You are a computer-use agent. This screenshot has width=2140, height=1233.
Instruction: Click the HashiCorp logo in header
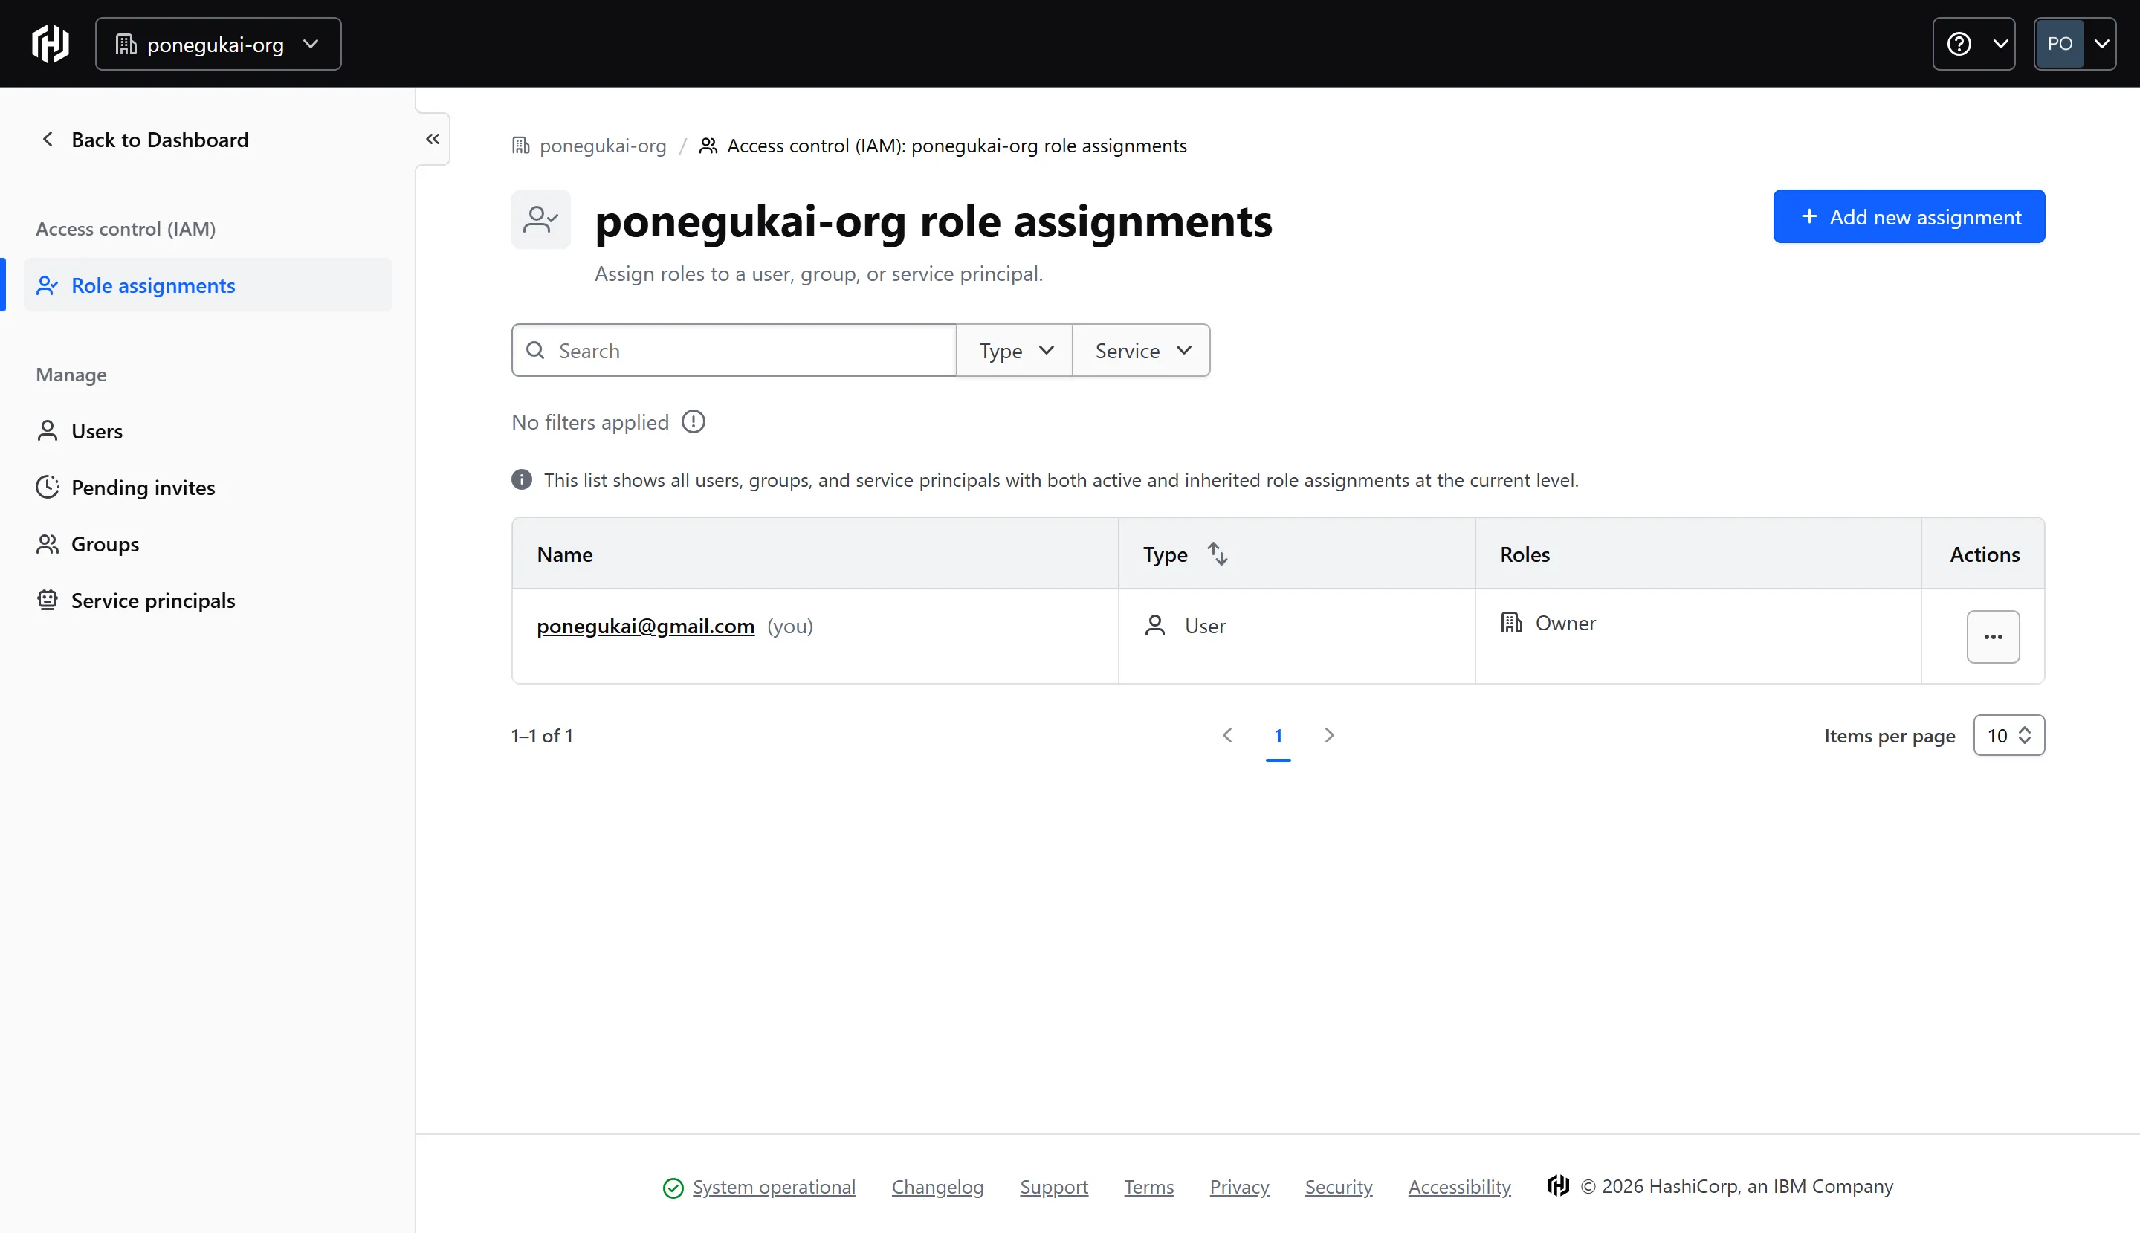[50, 44]
